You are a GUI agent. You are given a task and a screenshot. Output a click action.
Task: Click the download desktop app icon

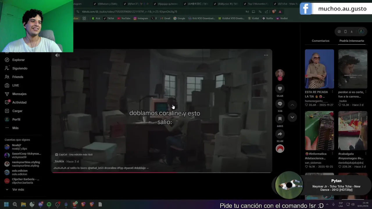(351, 31)
